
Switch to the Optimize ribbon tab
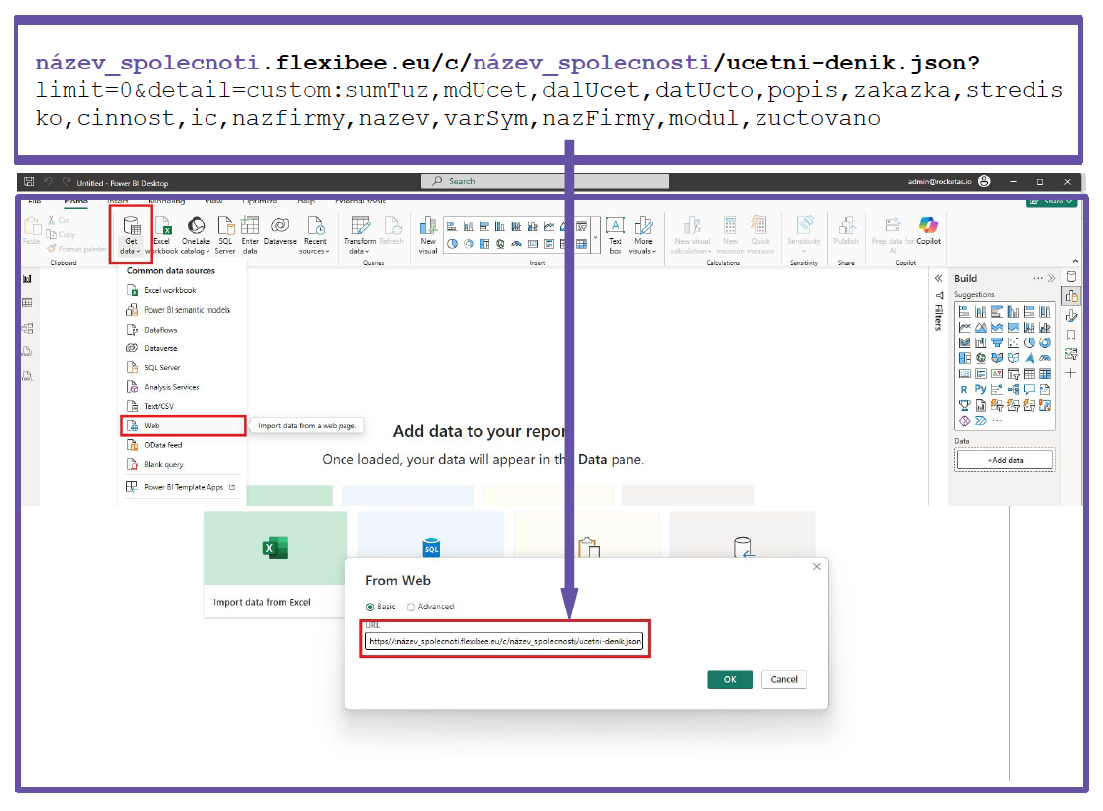259,202
